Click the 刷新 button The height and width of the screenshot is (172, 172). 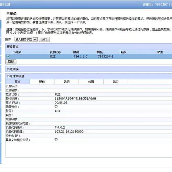11,62
